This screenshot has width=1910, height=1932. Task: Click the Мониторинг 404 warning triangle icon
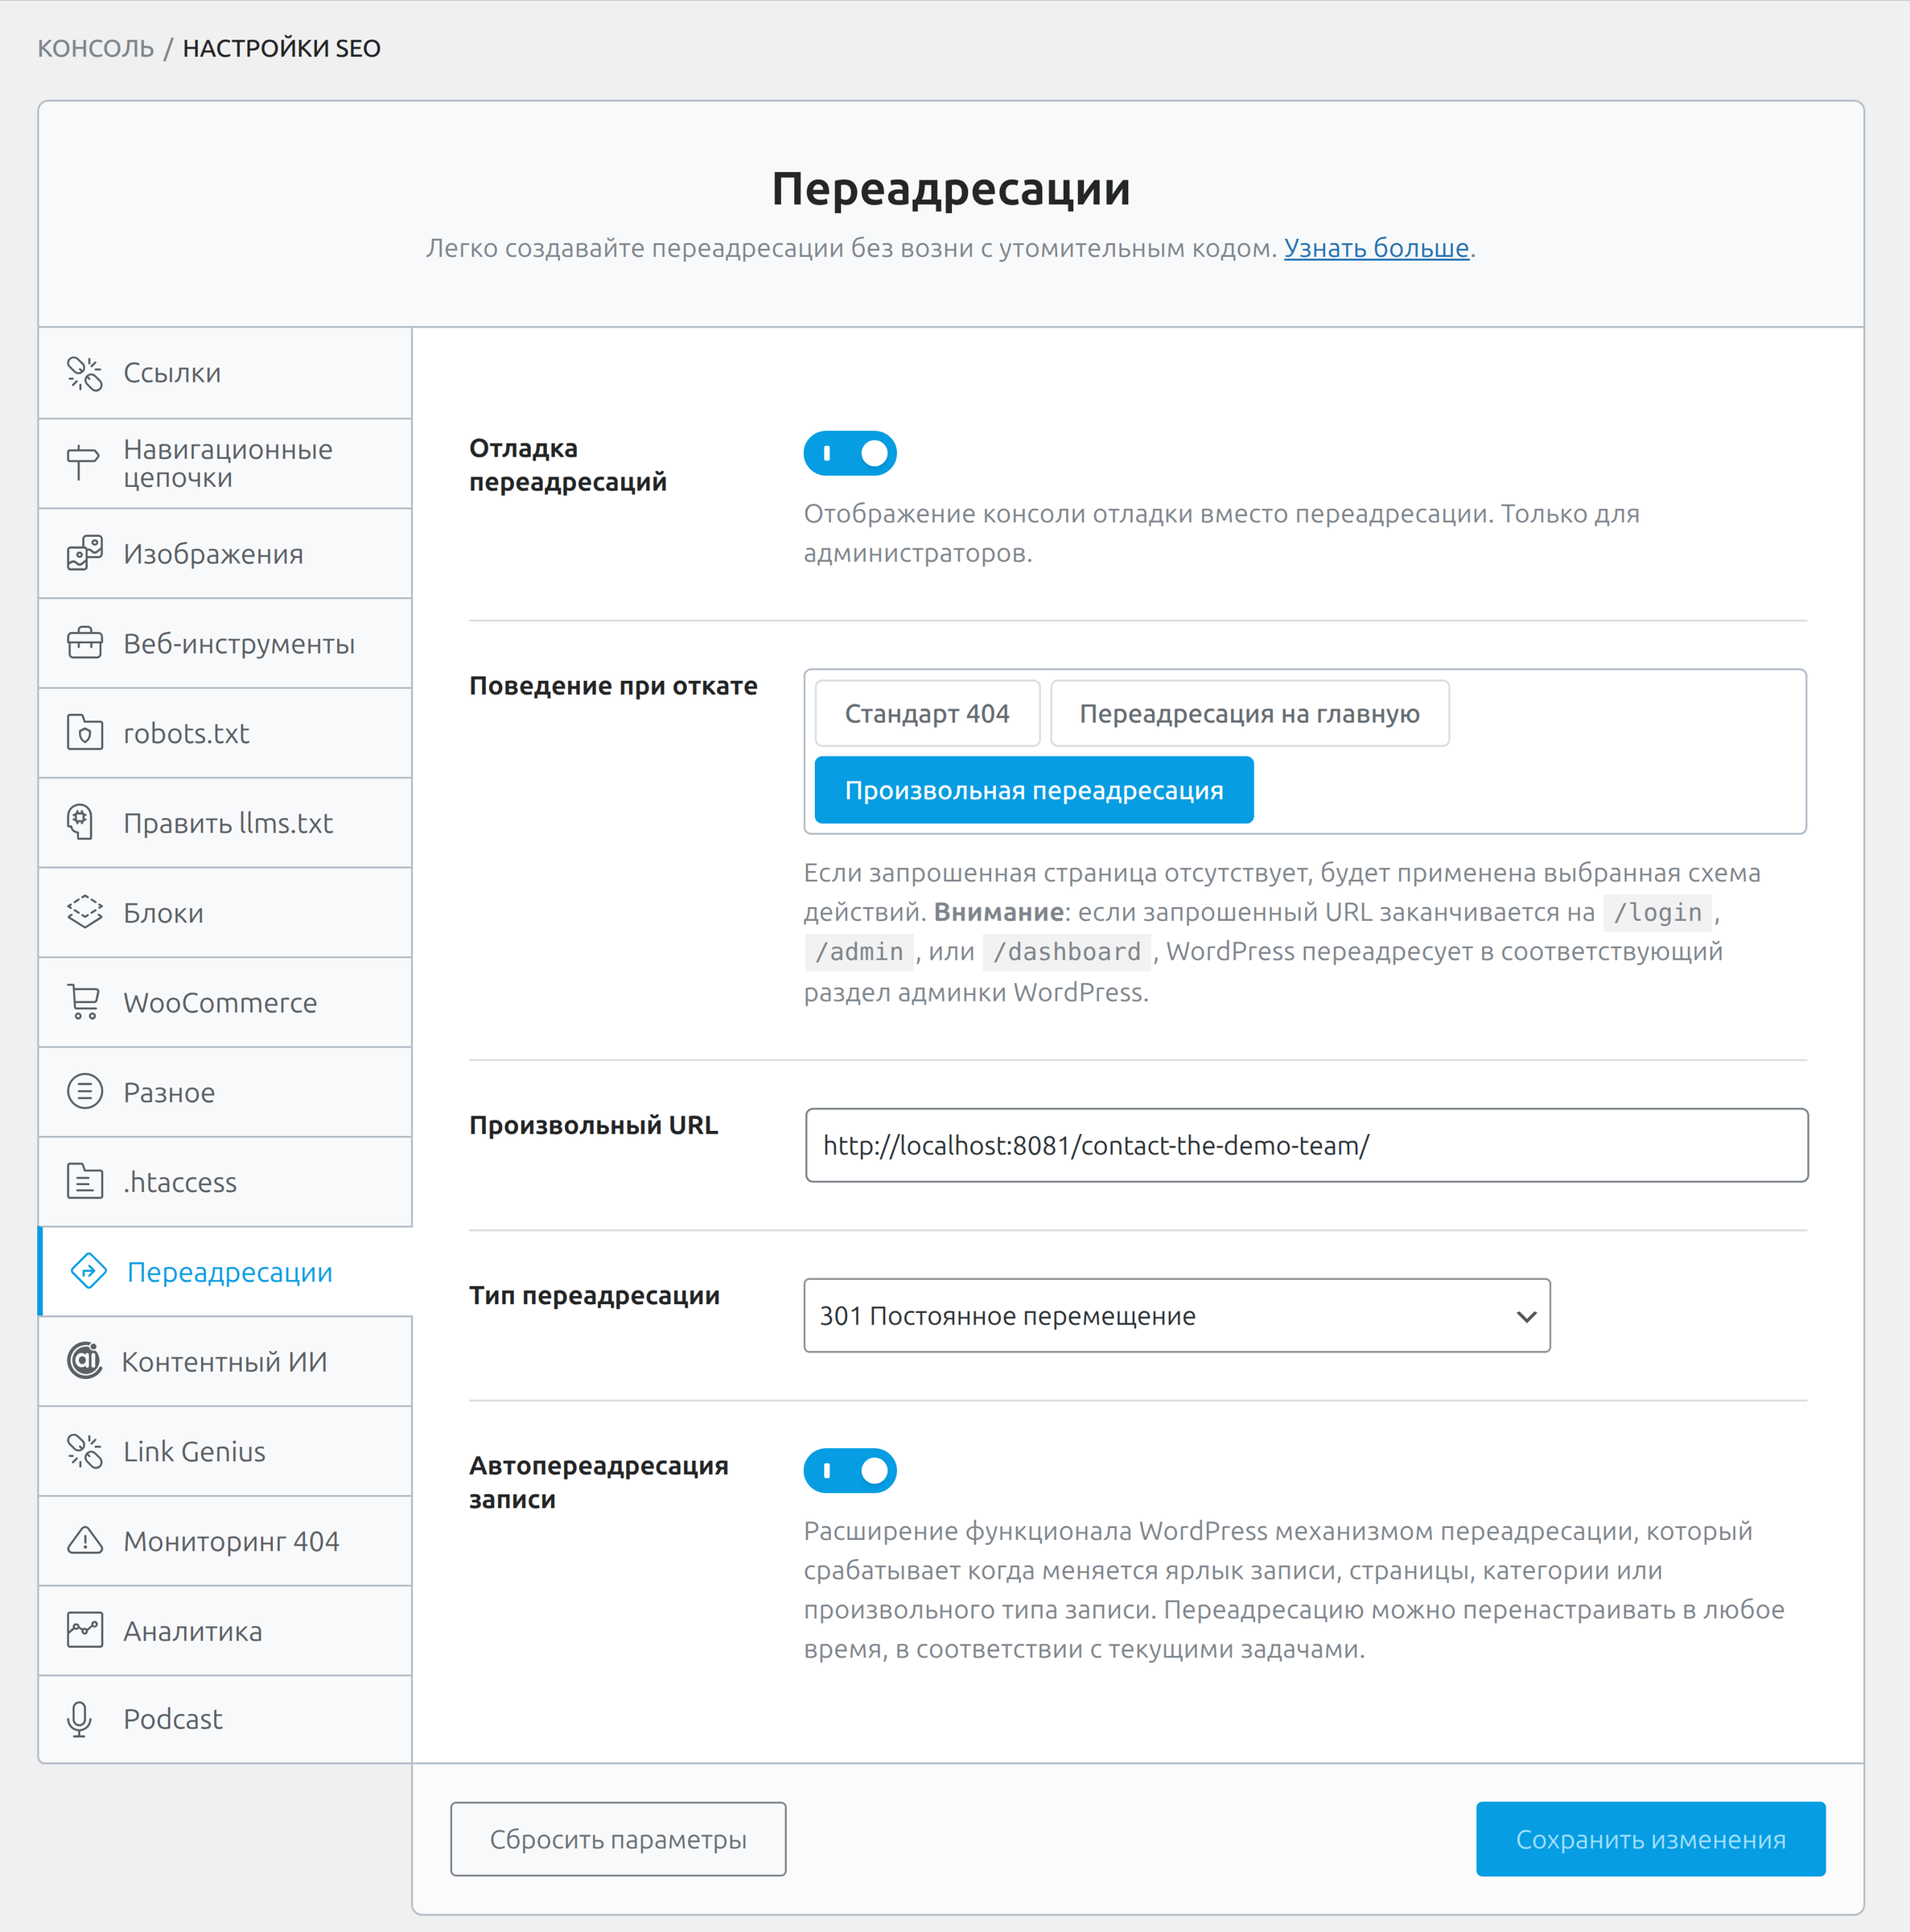(85, 1541)
